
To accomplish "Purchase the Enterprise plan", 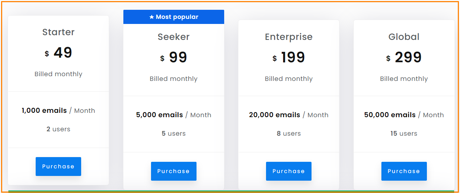I will pyautogui.click(x=289, y=171).
